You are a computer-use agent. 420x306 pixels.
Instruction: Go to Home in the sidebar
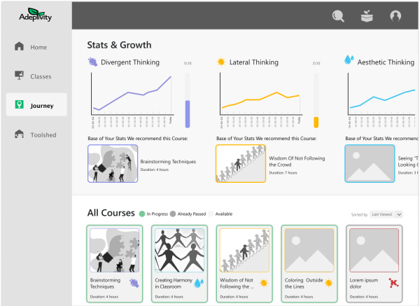coord(36,47)
